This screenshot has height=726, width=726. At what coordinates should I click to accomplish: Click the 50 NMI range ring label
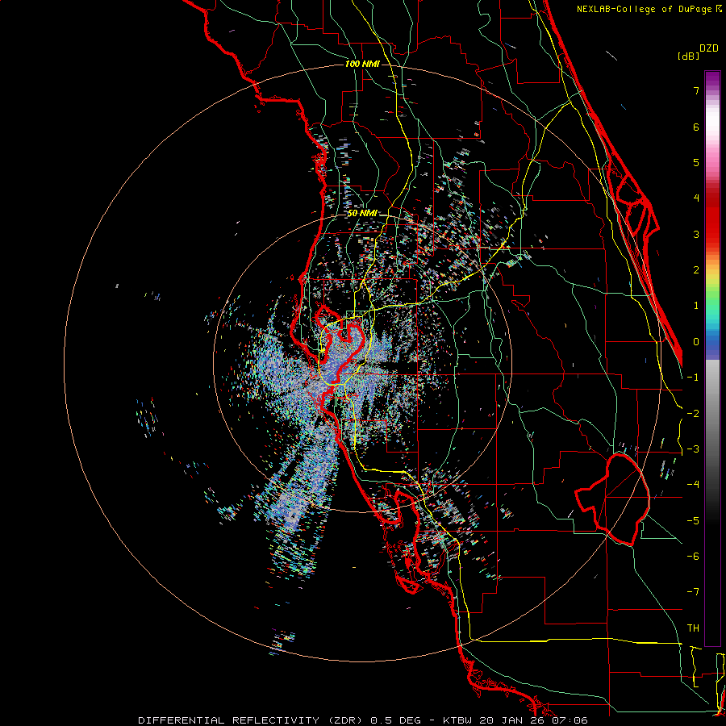pyautogui.click(x=362, y=214)
